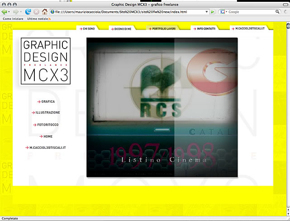Open the Google search engine selector
This screenshot has width=290, height=221.
point(223,12)
